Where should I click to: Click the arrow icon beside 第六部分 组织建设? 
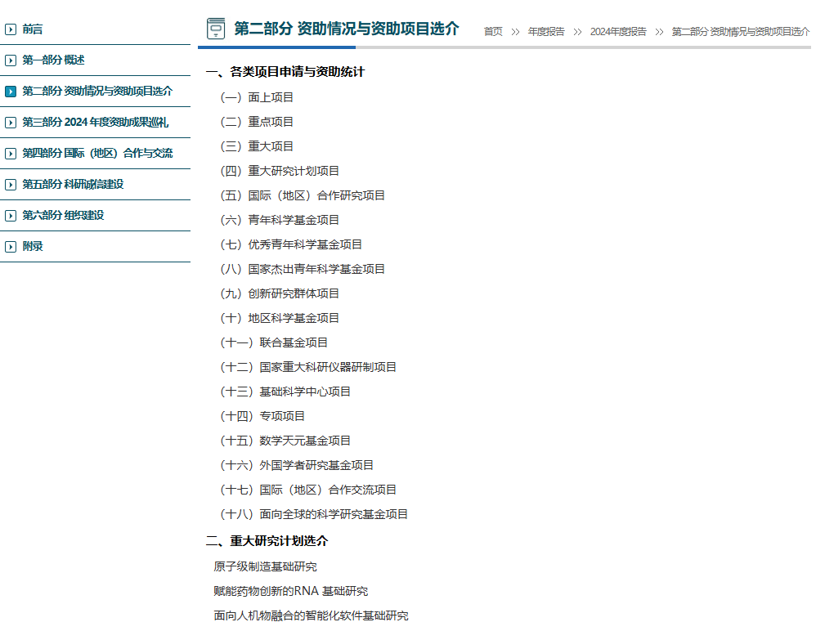tap(10, 215)
